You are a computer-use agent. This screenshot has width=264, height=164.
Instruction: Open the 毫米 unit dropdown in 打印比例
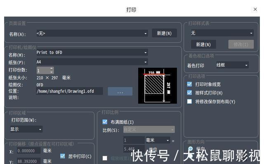tap(158, 140)
